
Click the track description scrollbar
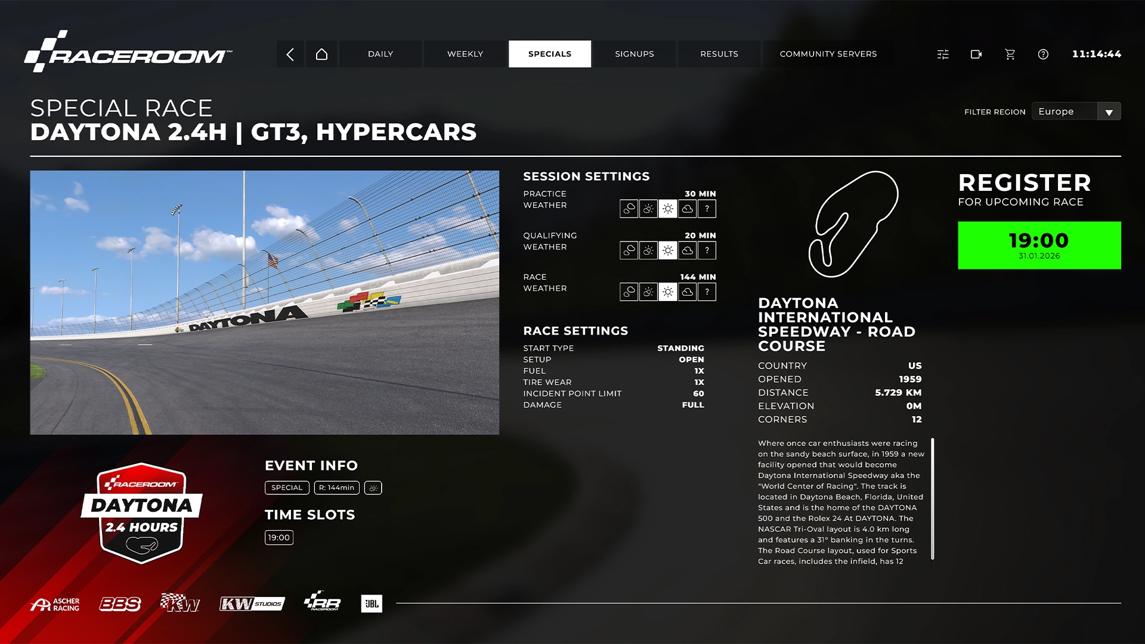[932, 499]
